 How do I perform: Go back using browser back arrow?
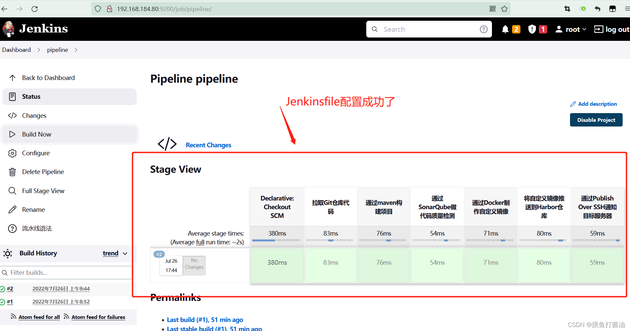point(5,9)
